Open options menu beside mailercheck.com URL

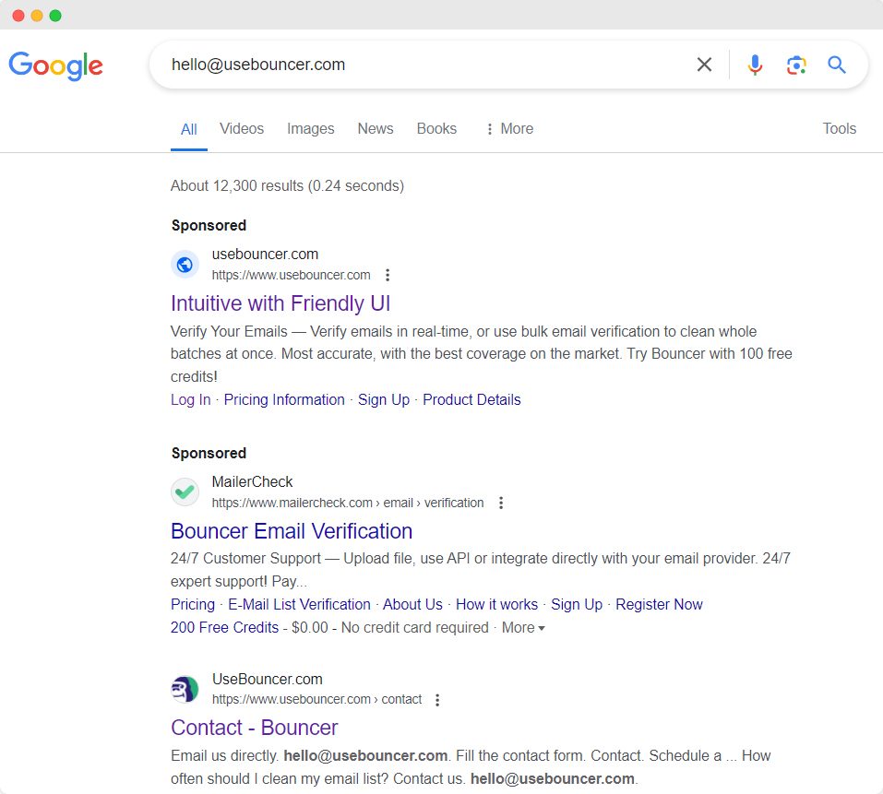(x=501, y=503)
